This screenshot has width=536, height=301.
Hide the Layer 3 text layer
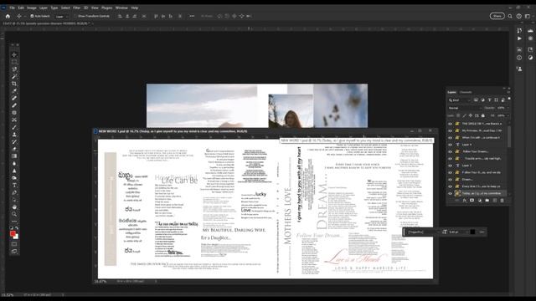point(451,166)
